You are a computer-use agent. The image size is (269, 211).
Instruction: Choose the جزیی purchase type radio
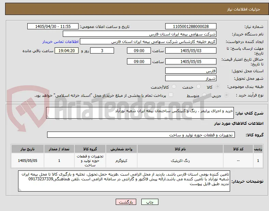point(226,95)
